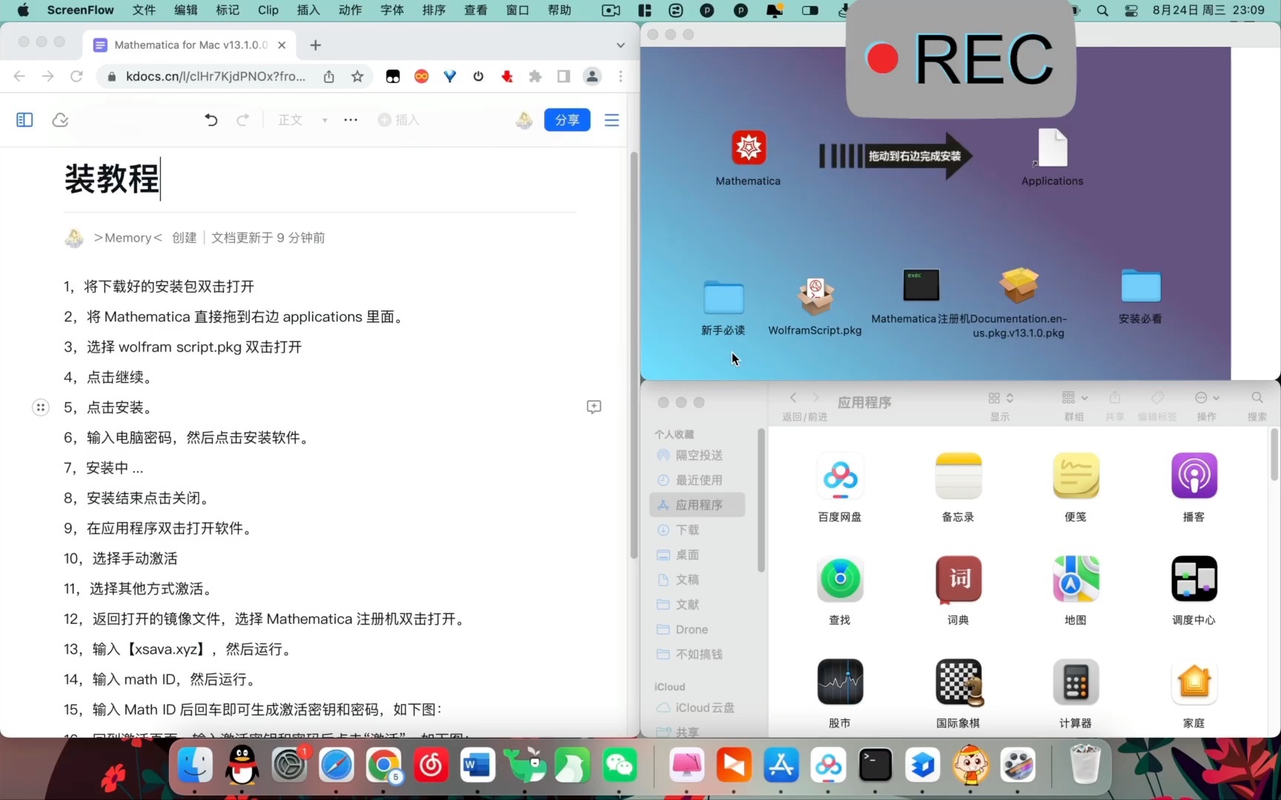Open the 操作 actions dropdown in Finder
1281x800 pixels.
pyautogui.click(x=1207, y=398)
